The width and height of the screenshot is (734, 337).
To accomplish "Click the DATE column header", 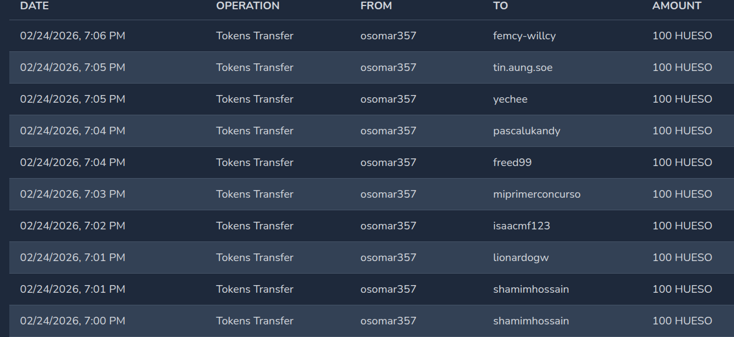I will pyautogui.click(x=34, y=6).
